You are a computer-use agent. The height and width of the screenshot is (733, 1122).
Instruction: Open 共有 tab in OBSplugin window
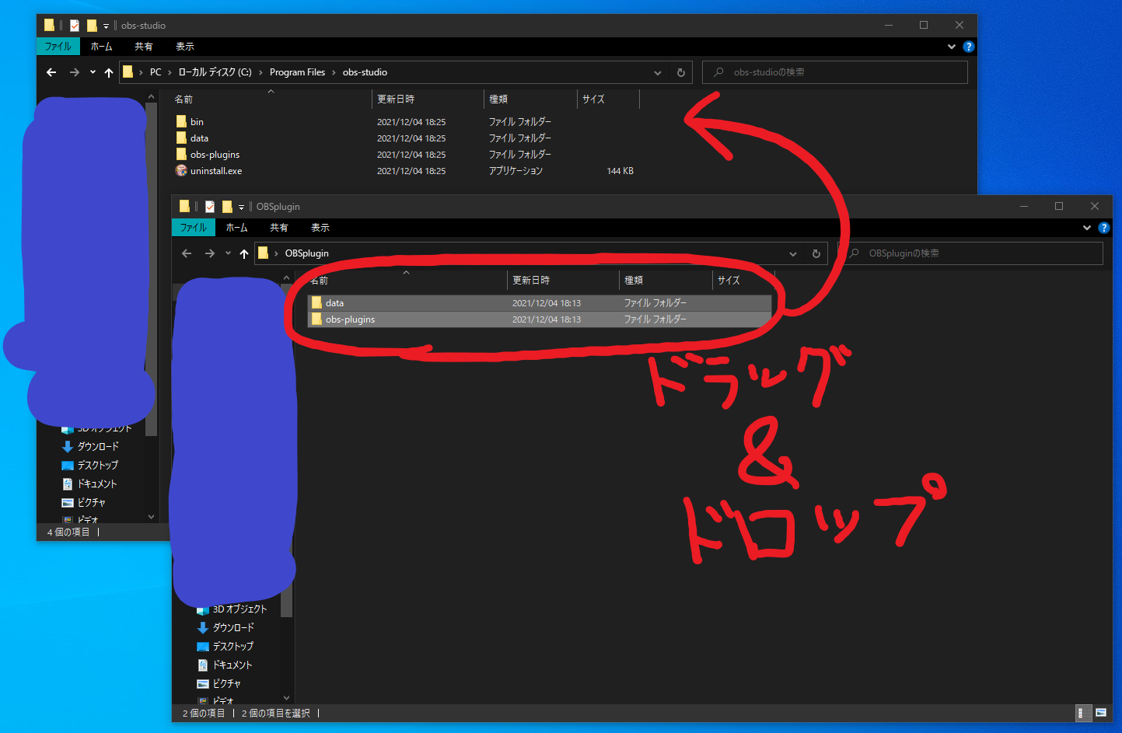279,228
